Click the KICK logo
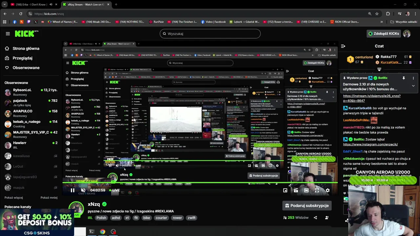 [27, 33]
